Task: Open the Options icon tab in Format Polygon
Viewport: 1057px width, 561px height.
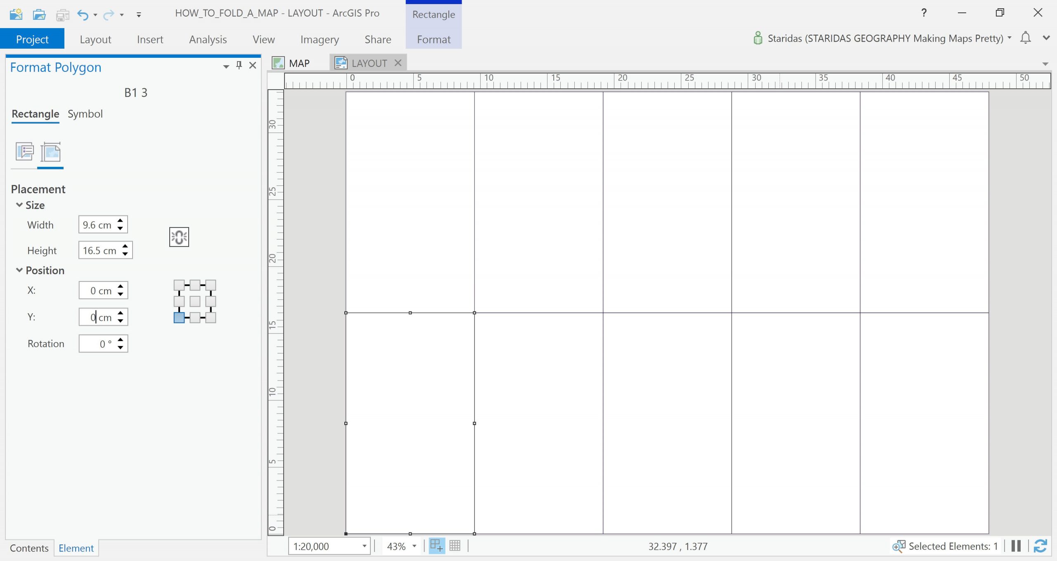Action: [24, 151]
